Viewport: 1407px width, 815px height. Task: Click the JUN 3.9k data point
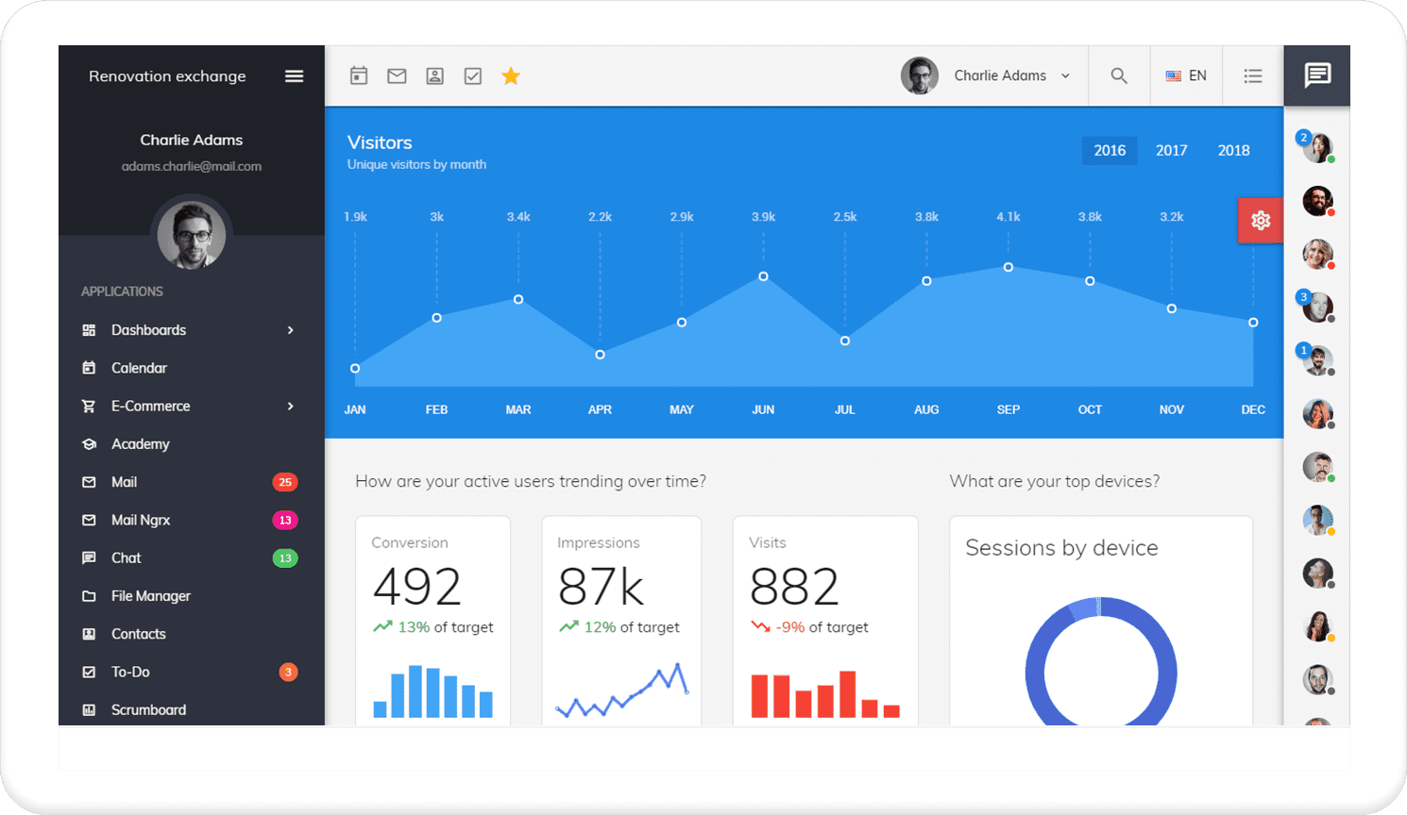coord(763,276)
